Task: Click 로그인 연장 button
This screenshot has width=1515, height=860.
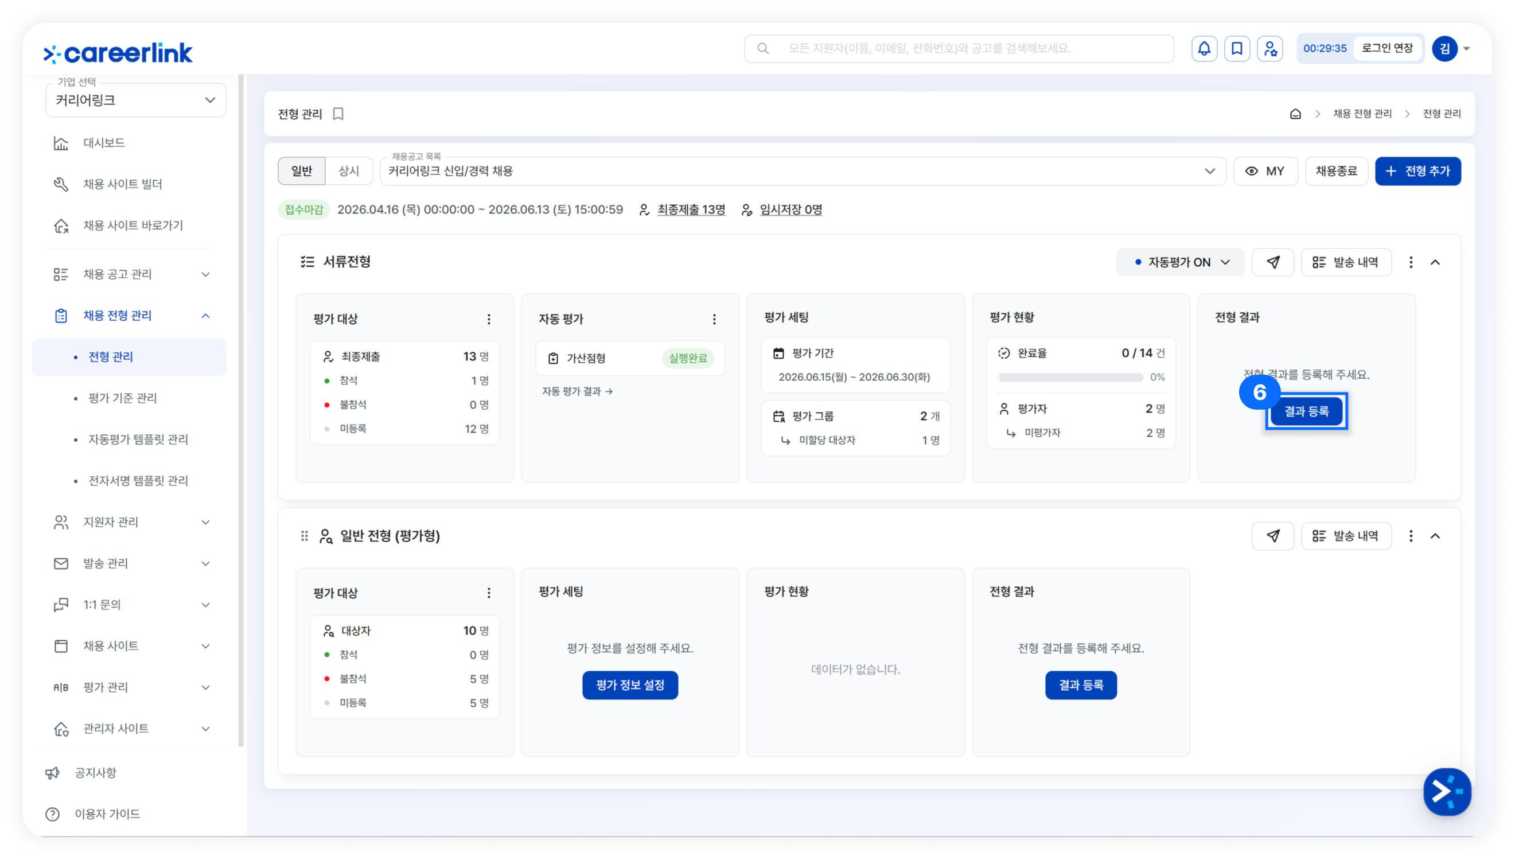Action: coord(1387,48)
